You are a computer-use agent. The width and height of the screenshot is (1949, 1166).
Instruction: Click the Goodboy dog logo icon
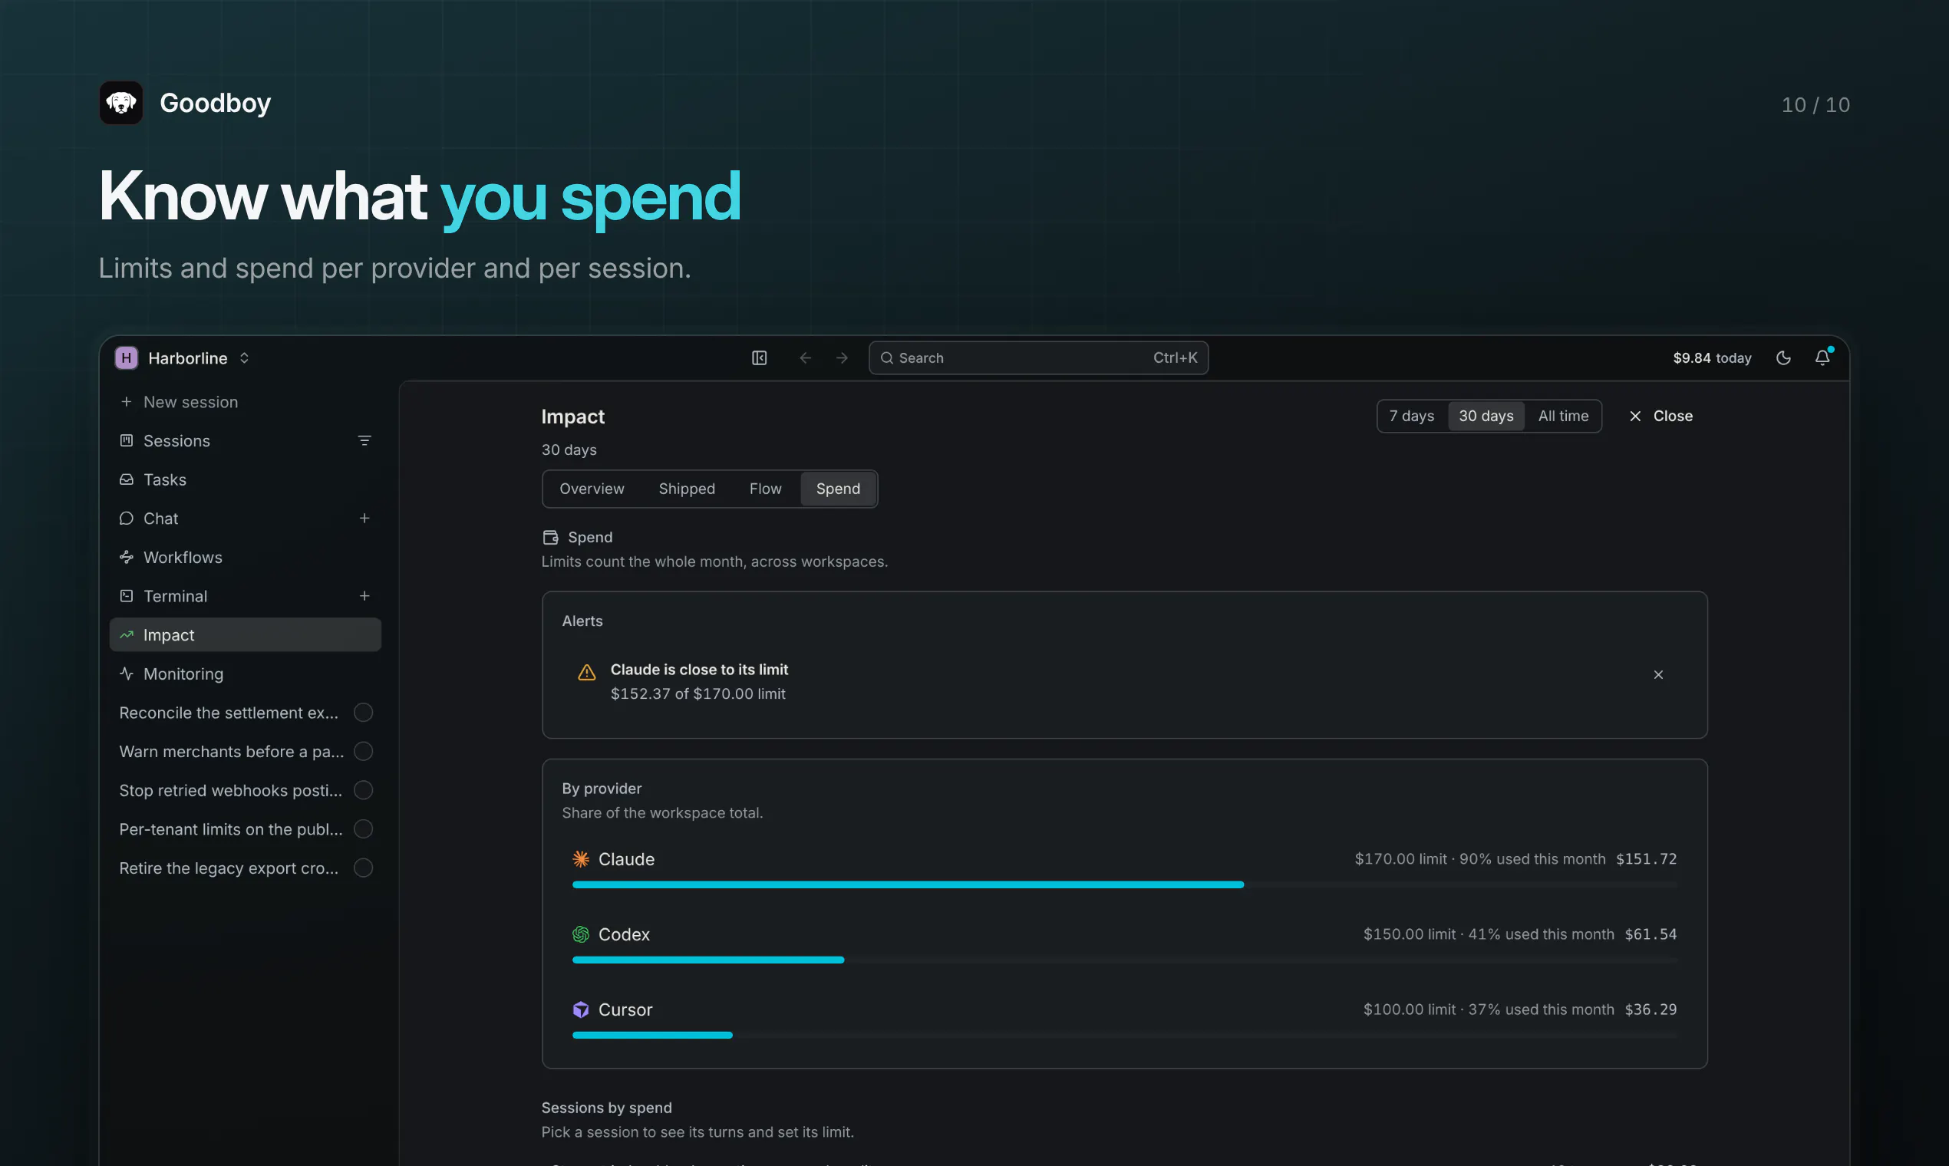[121, 103]
